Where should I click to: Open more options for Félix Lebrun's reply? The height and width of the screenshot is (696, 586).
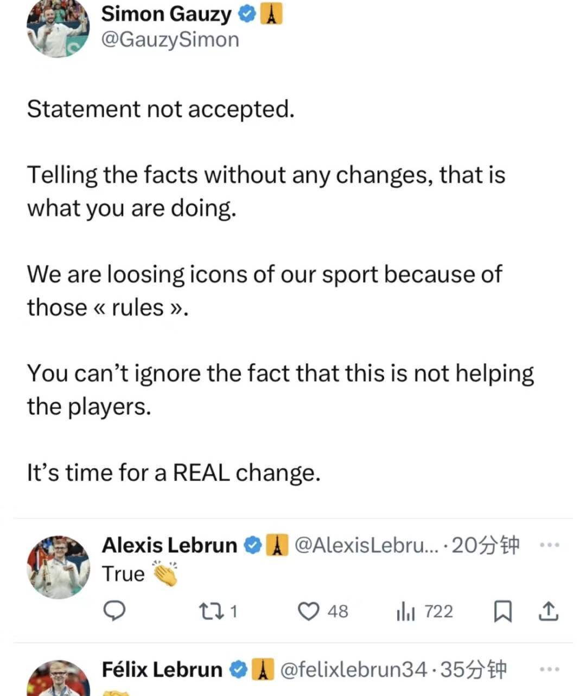(550, 669)
